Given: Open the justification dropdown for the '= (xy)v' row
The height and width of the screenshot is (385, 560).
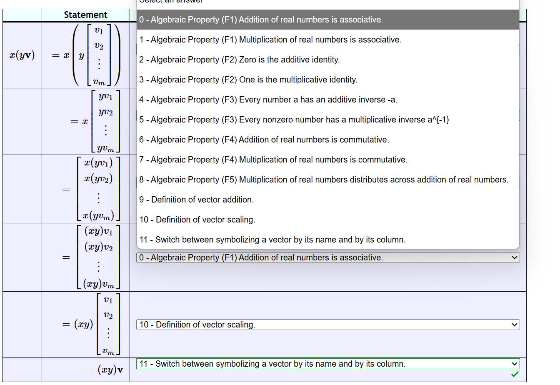Looking at the screenshot, I should coord(328,364).
